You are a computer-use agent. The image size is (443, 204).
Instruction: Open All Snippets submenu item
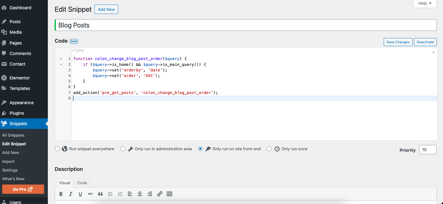click(x=13, y=135)
